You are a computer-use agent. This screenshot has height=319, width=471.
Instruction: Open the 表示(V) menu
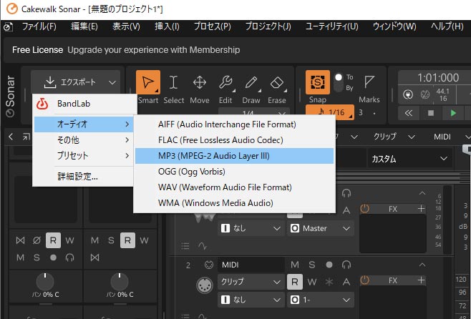[x=126, y=26]
